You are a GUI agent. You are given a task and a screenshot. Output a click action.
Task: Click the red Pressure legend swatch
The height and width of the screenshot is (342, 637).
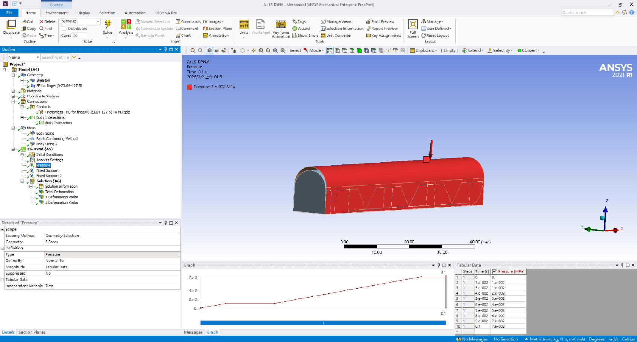click(x=189, y=87)
